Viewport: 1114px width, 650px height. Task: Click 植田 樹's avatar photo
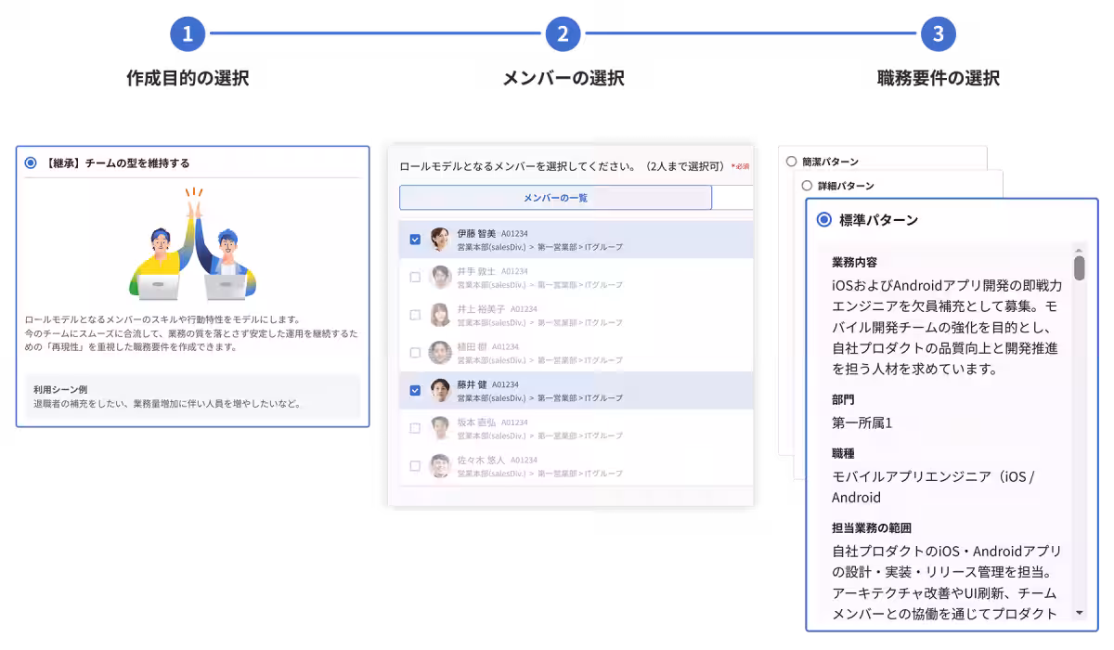(440, 353)
